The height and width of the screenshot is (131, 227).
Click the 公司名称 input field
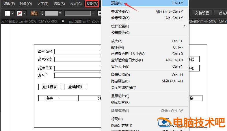click(x=78, y=52)
